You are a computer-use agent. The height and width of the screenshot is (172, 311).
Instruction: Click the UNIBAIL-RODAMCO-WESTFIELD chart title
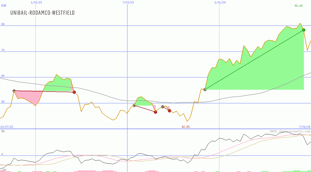pyautogui.click(x=42, y=13)
